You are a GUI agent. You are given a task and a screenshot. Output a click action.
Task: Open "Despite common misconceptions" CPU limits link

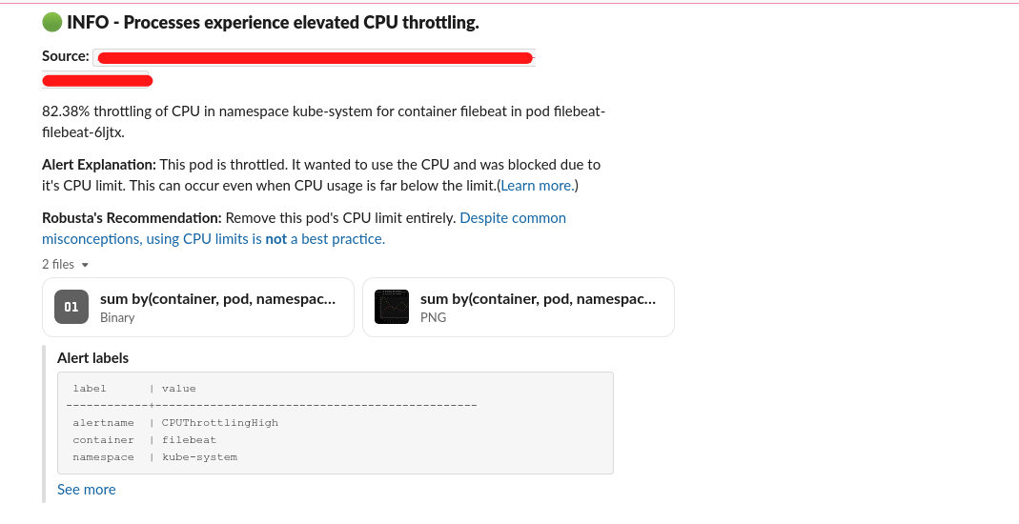click(513, 218)
